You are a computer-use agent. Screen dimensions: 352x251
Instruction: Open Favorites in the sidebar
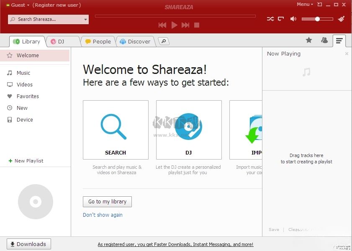pos(35,96)
